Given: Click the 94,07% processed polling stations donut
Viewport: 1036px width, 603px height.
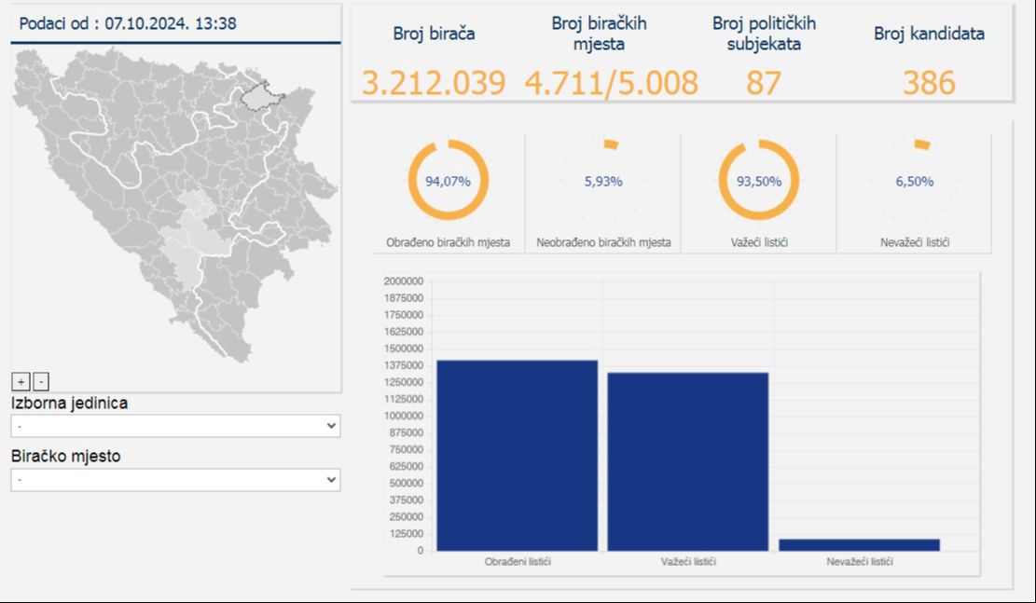Looking at the screenshot, I should [448, 181].
